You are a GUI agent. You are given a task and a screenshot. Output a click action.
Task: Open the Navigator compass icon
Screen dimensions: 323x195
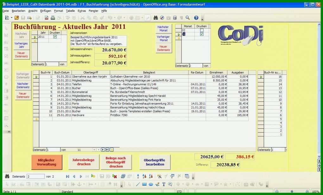tap(162, 18)
